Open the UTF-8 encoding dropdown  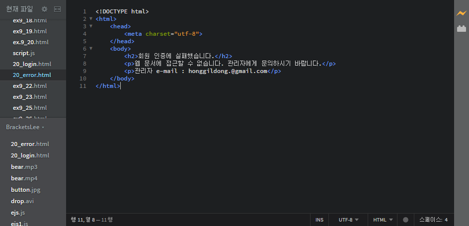(x=348, y=220)
